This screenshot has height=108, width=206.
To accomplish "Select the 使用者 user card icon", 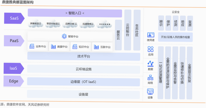I will (151, 35).
